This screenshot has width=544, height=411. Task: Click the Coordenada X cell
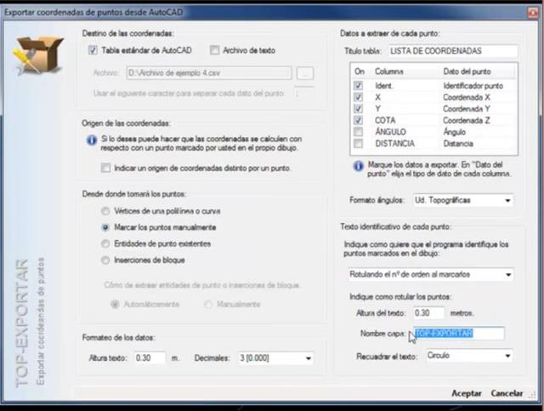tap(467, 97)
